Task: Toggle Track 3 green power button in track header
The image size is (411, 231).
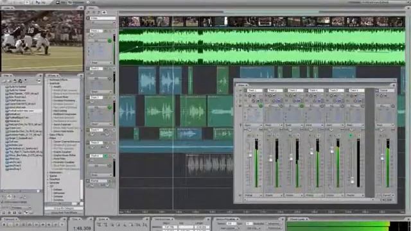Action: pos(110,107)
